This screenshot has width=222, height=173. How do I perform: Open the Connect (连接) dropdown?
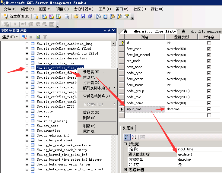[x=10, y=37]
